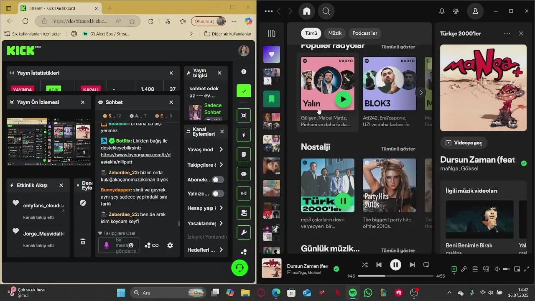The height and width of the screenshot is (301, 535).
Task: Toggle saved check beside song title in right panel
Action: pyautogui.click(x=524, y=163)
